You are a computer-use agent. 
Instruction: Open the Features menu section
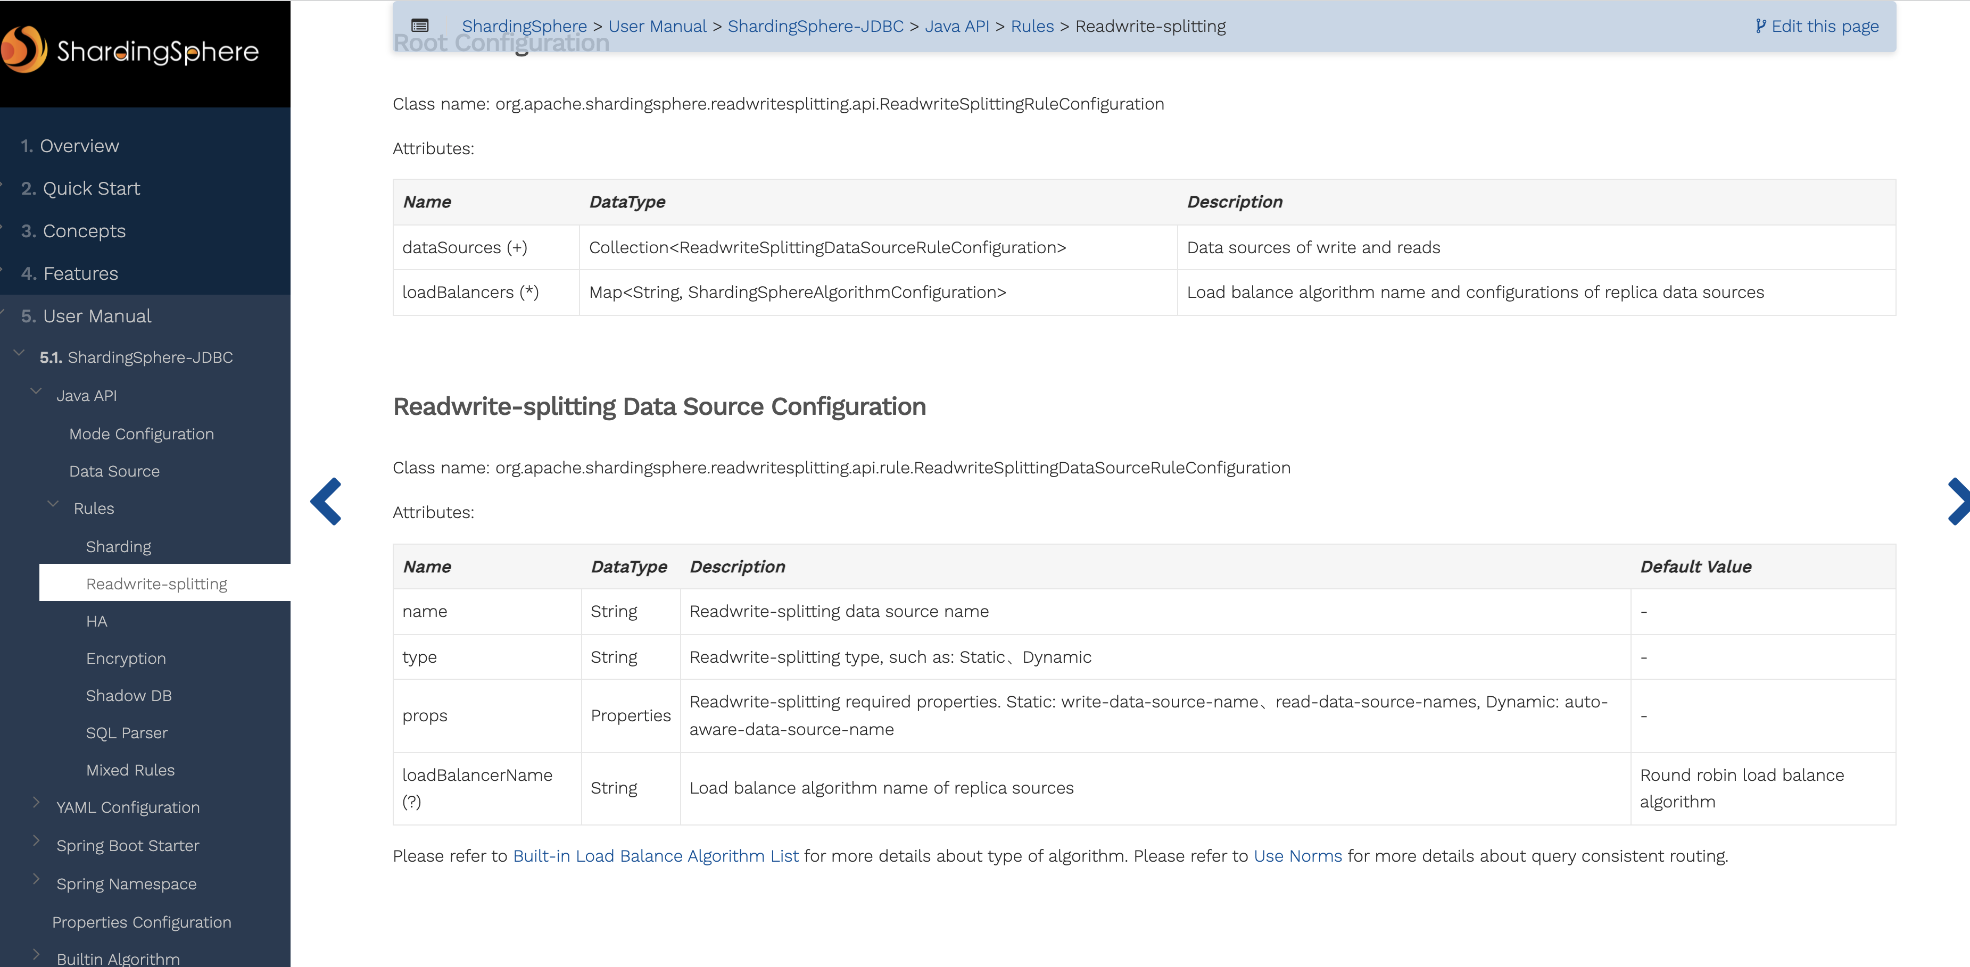(x=80, y=274)
